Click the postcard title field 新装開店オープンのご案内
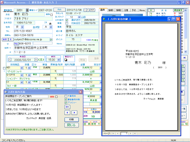This screenshot has height=142, width=190. [27, 96]
